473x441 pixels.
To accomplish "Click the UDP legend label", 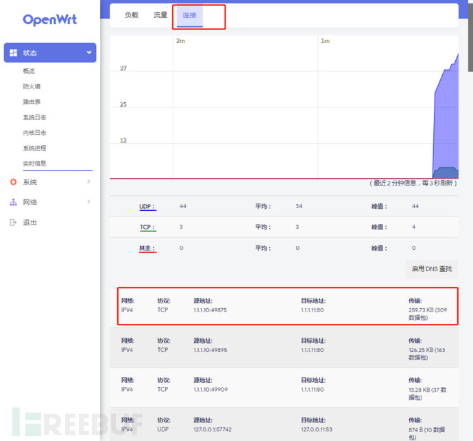I will click(x=147, y=206).
